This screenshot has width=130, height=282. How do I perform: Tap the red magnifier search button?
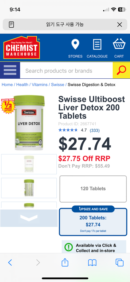tap(121, 70)
